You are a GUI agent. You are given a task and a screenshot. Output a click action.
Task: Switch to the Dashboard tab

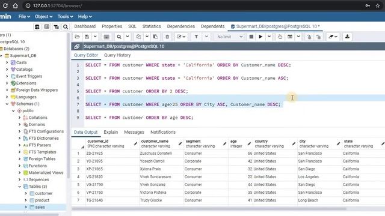tap(85, 26)
